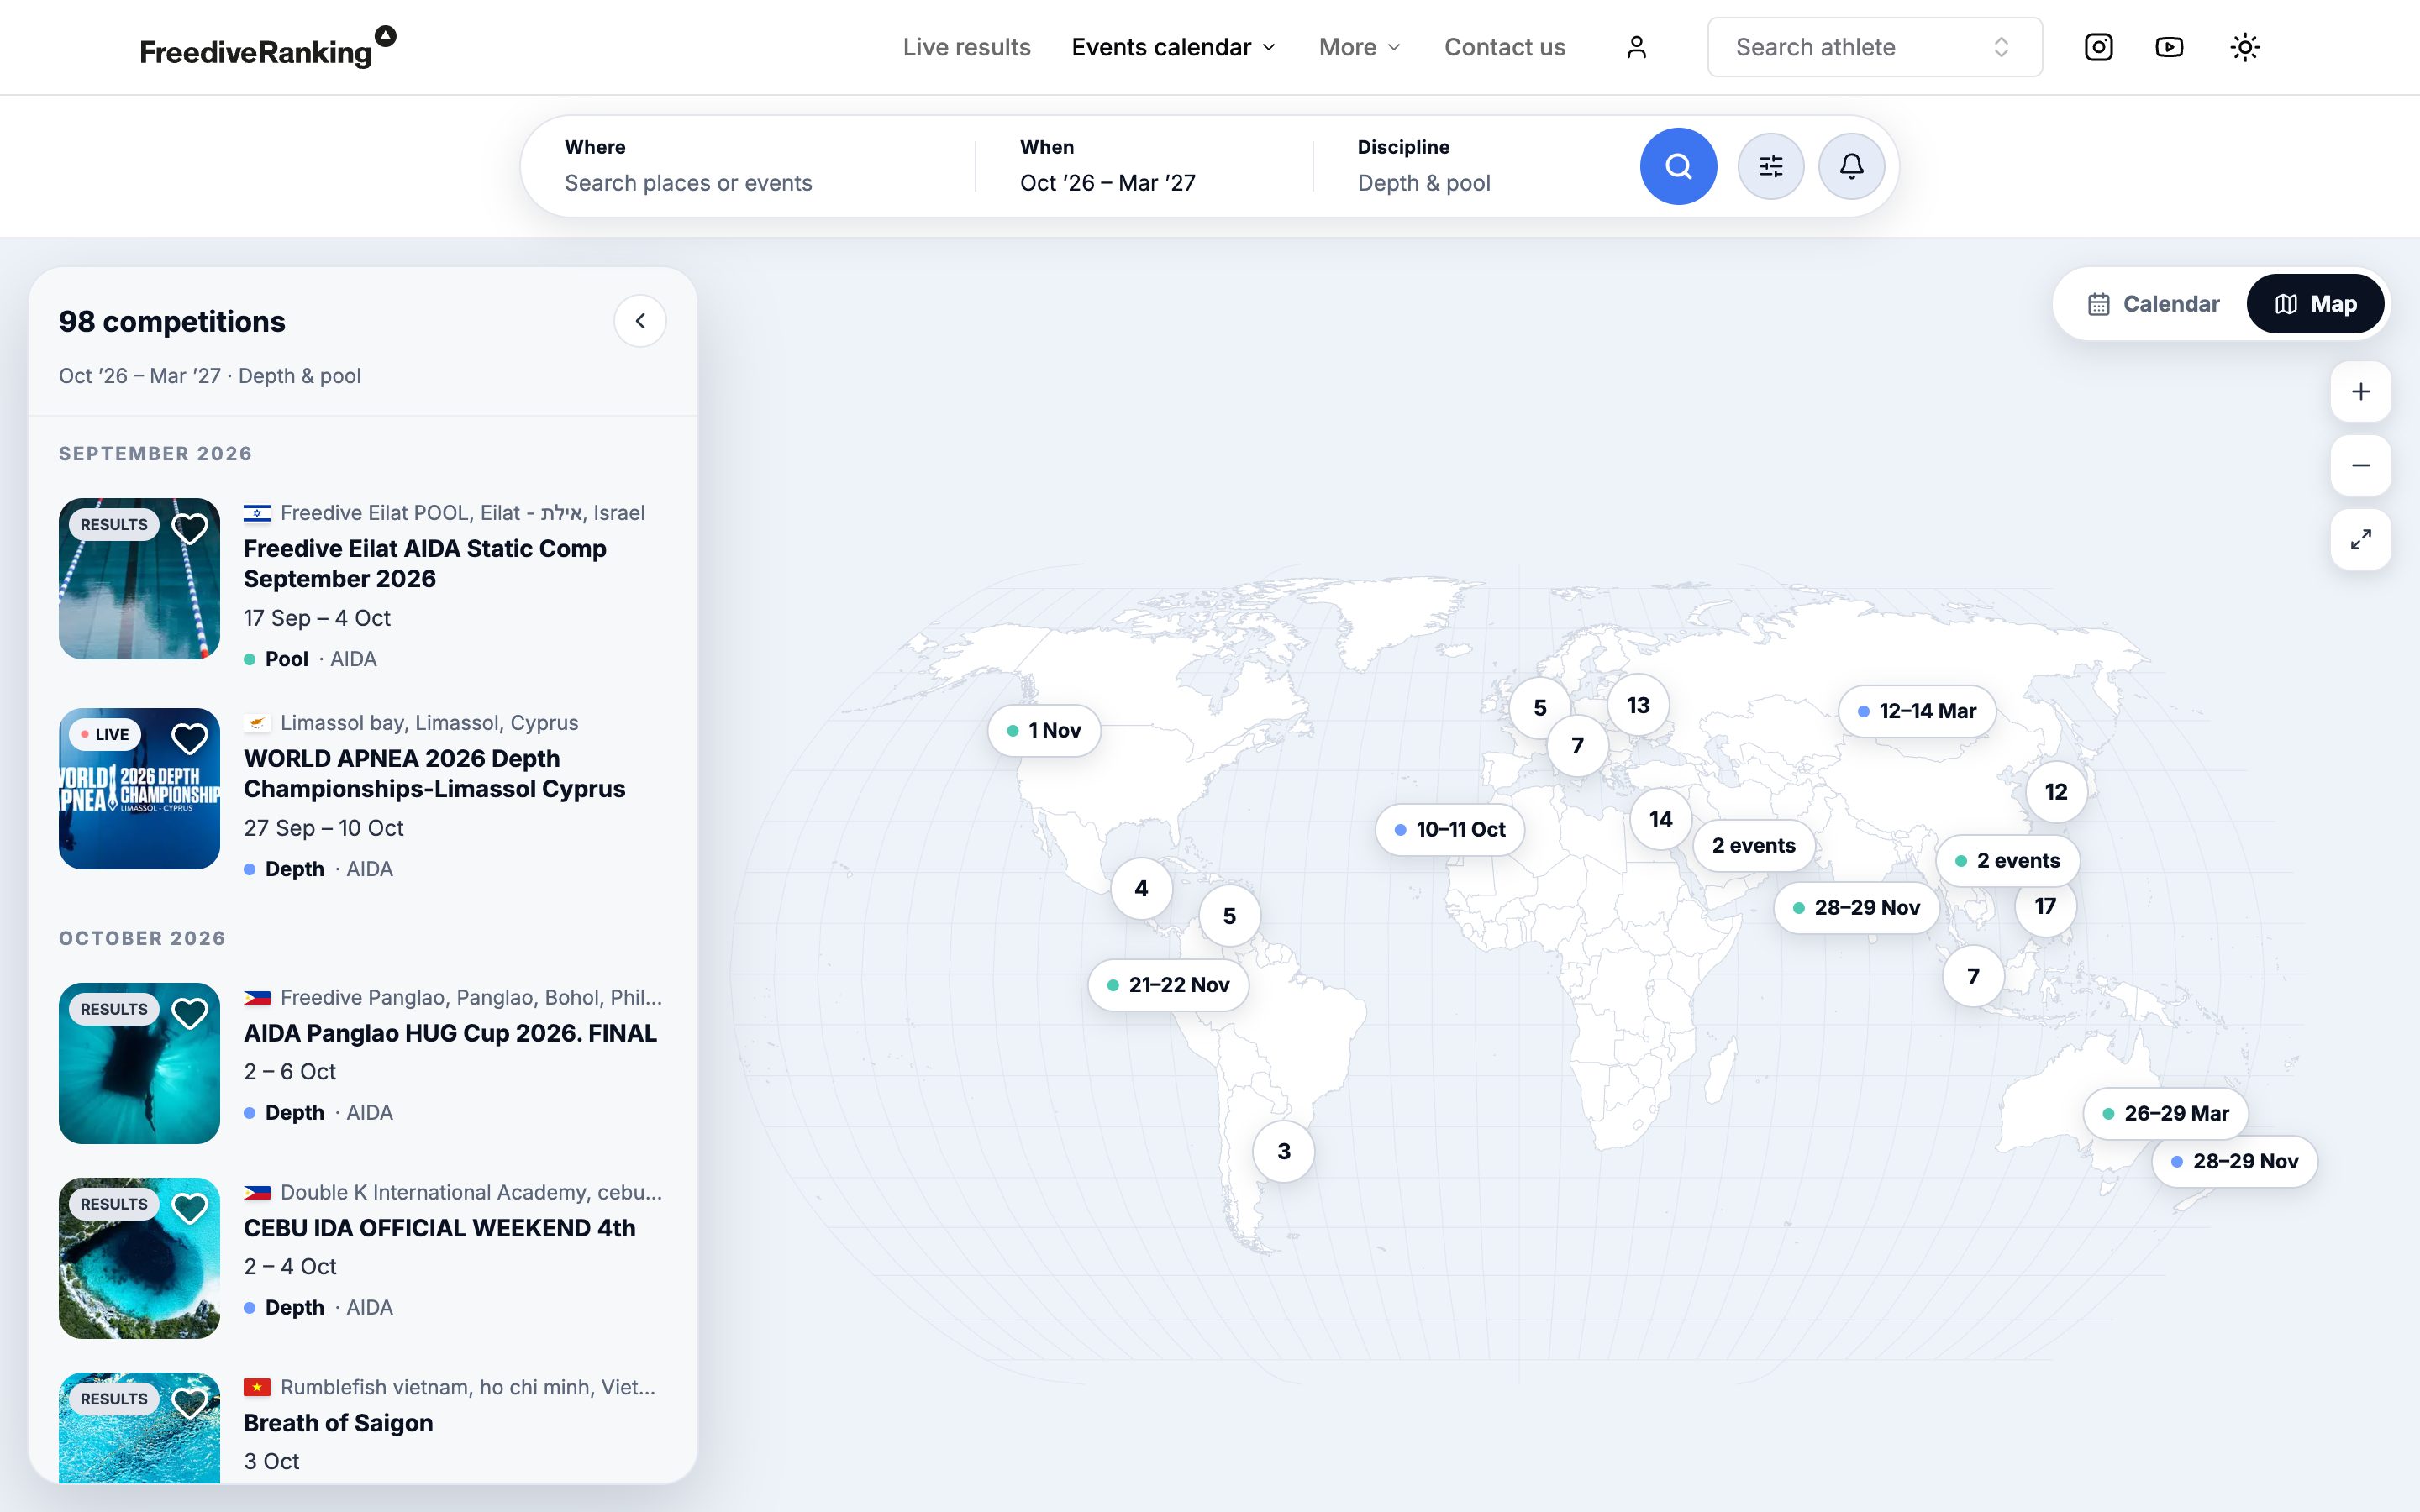Image resolution: width=2420 pixels, height=1512 pixels.
Task: Open the Instagram icon link
Action: [x=2098, y=47]
